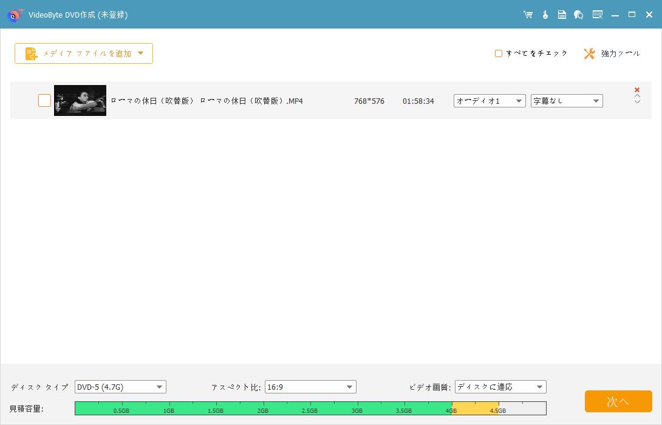The image size is (662, 425).
Task: Open the 字幕なし subtitle dropdown
Action: coord(566,101)
